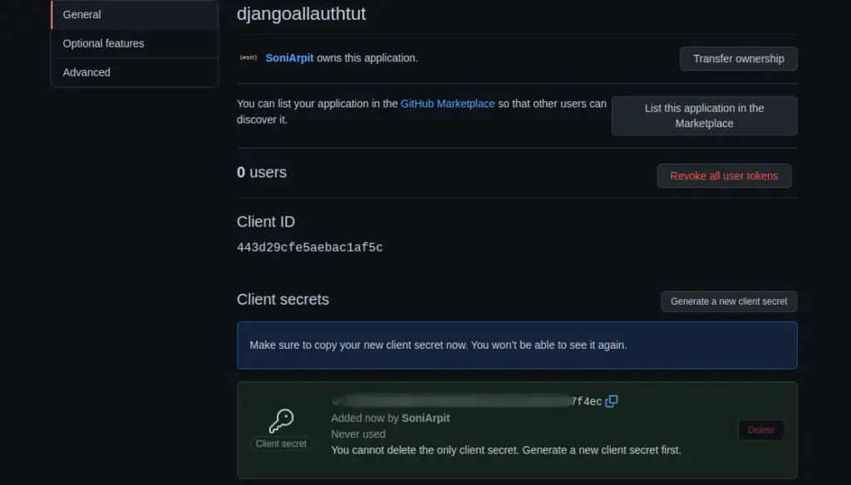Screen dimensions: 851x485
Task: Click the djangoallauthtut application title
Action: tap(301, 13)
